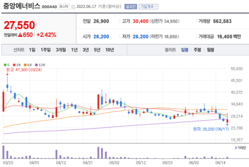
Task: Switch to 주봉 weekly candle chart
Action: point(197,50)
